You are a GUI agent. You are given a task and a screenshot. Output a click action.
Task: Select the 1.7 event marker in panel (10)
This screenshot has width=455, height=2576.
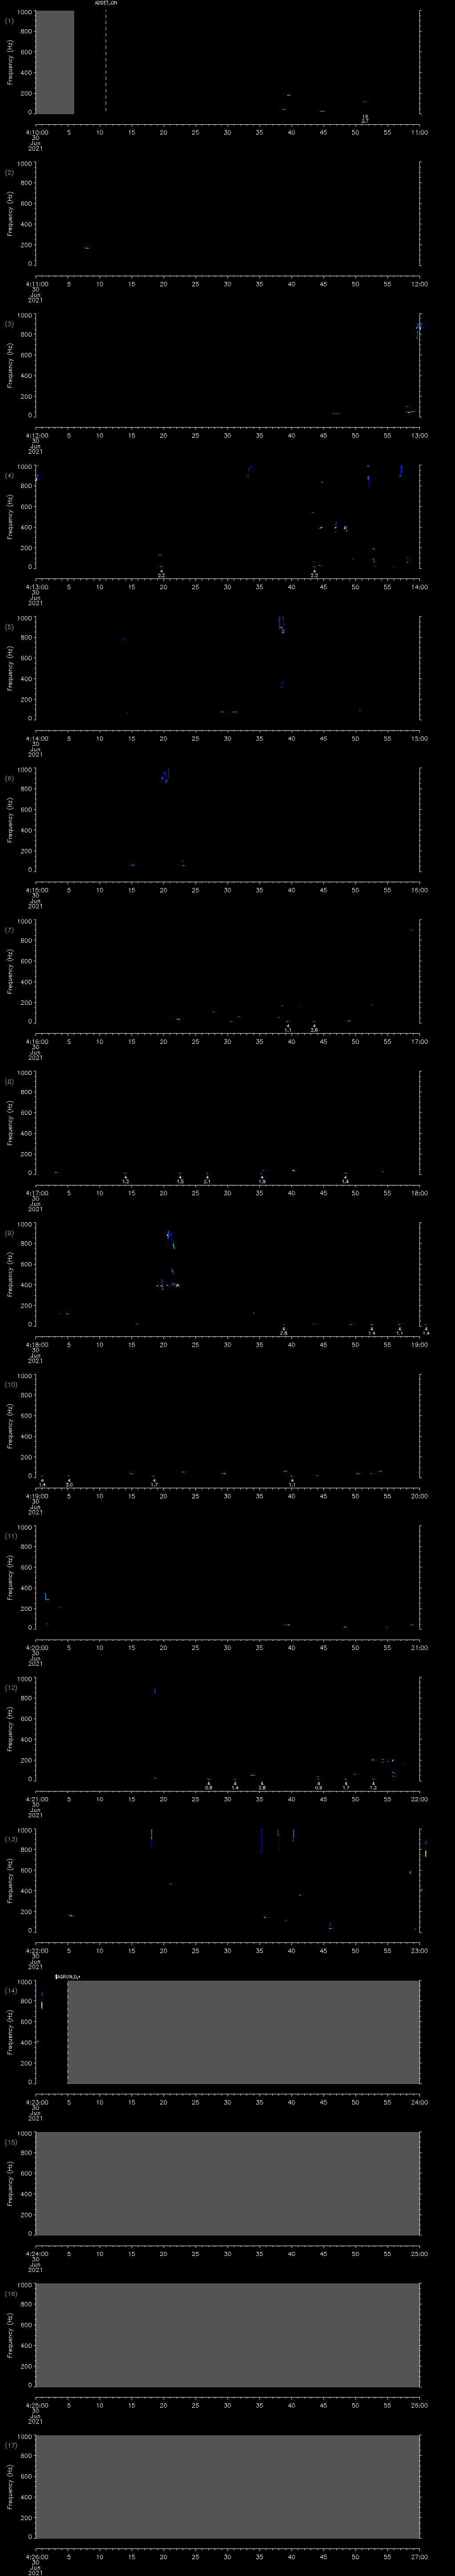pyautogui.click(x=154, y=1484)
